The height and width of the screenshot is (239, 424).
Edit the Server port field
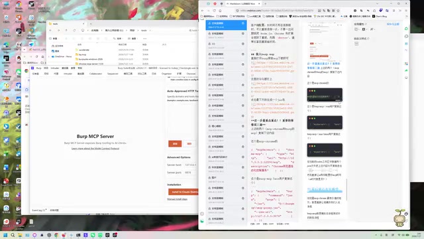point(191,173)
